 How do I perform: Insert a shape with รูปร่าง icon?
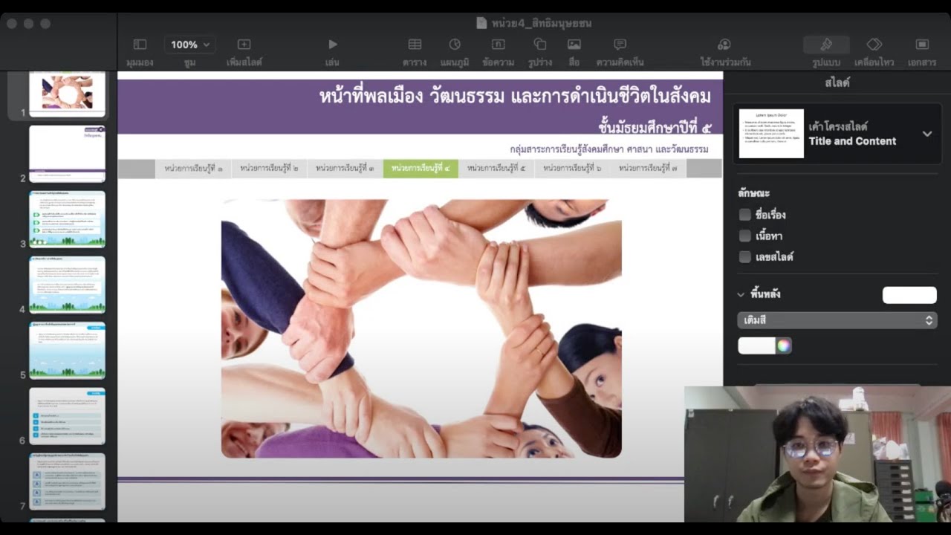[x=540, y=45]
